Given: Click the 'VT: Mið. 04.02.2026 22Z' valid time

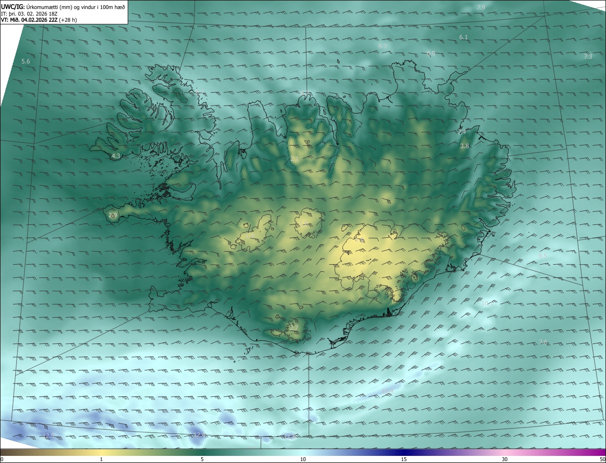Looking at the screenshot, I should tap(29, 20).
